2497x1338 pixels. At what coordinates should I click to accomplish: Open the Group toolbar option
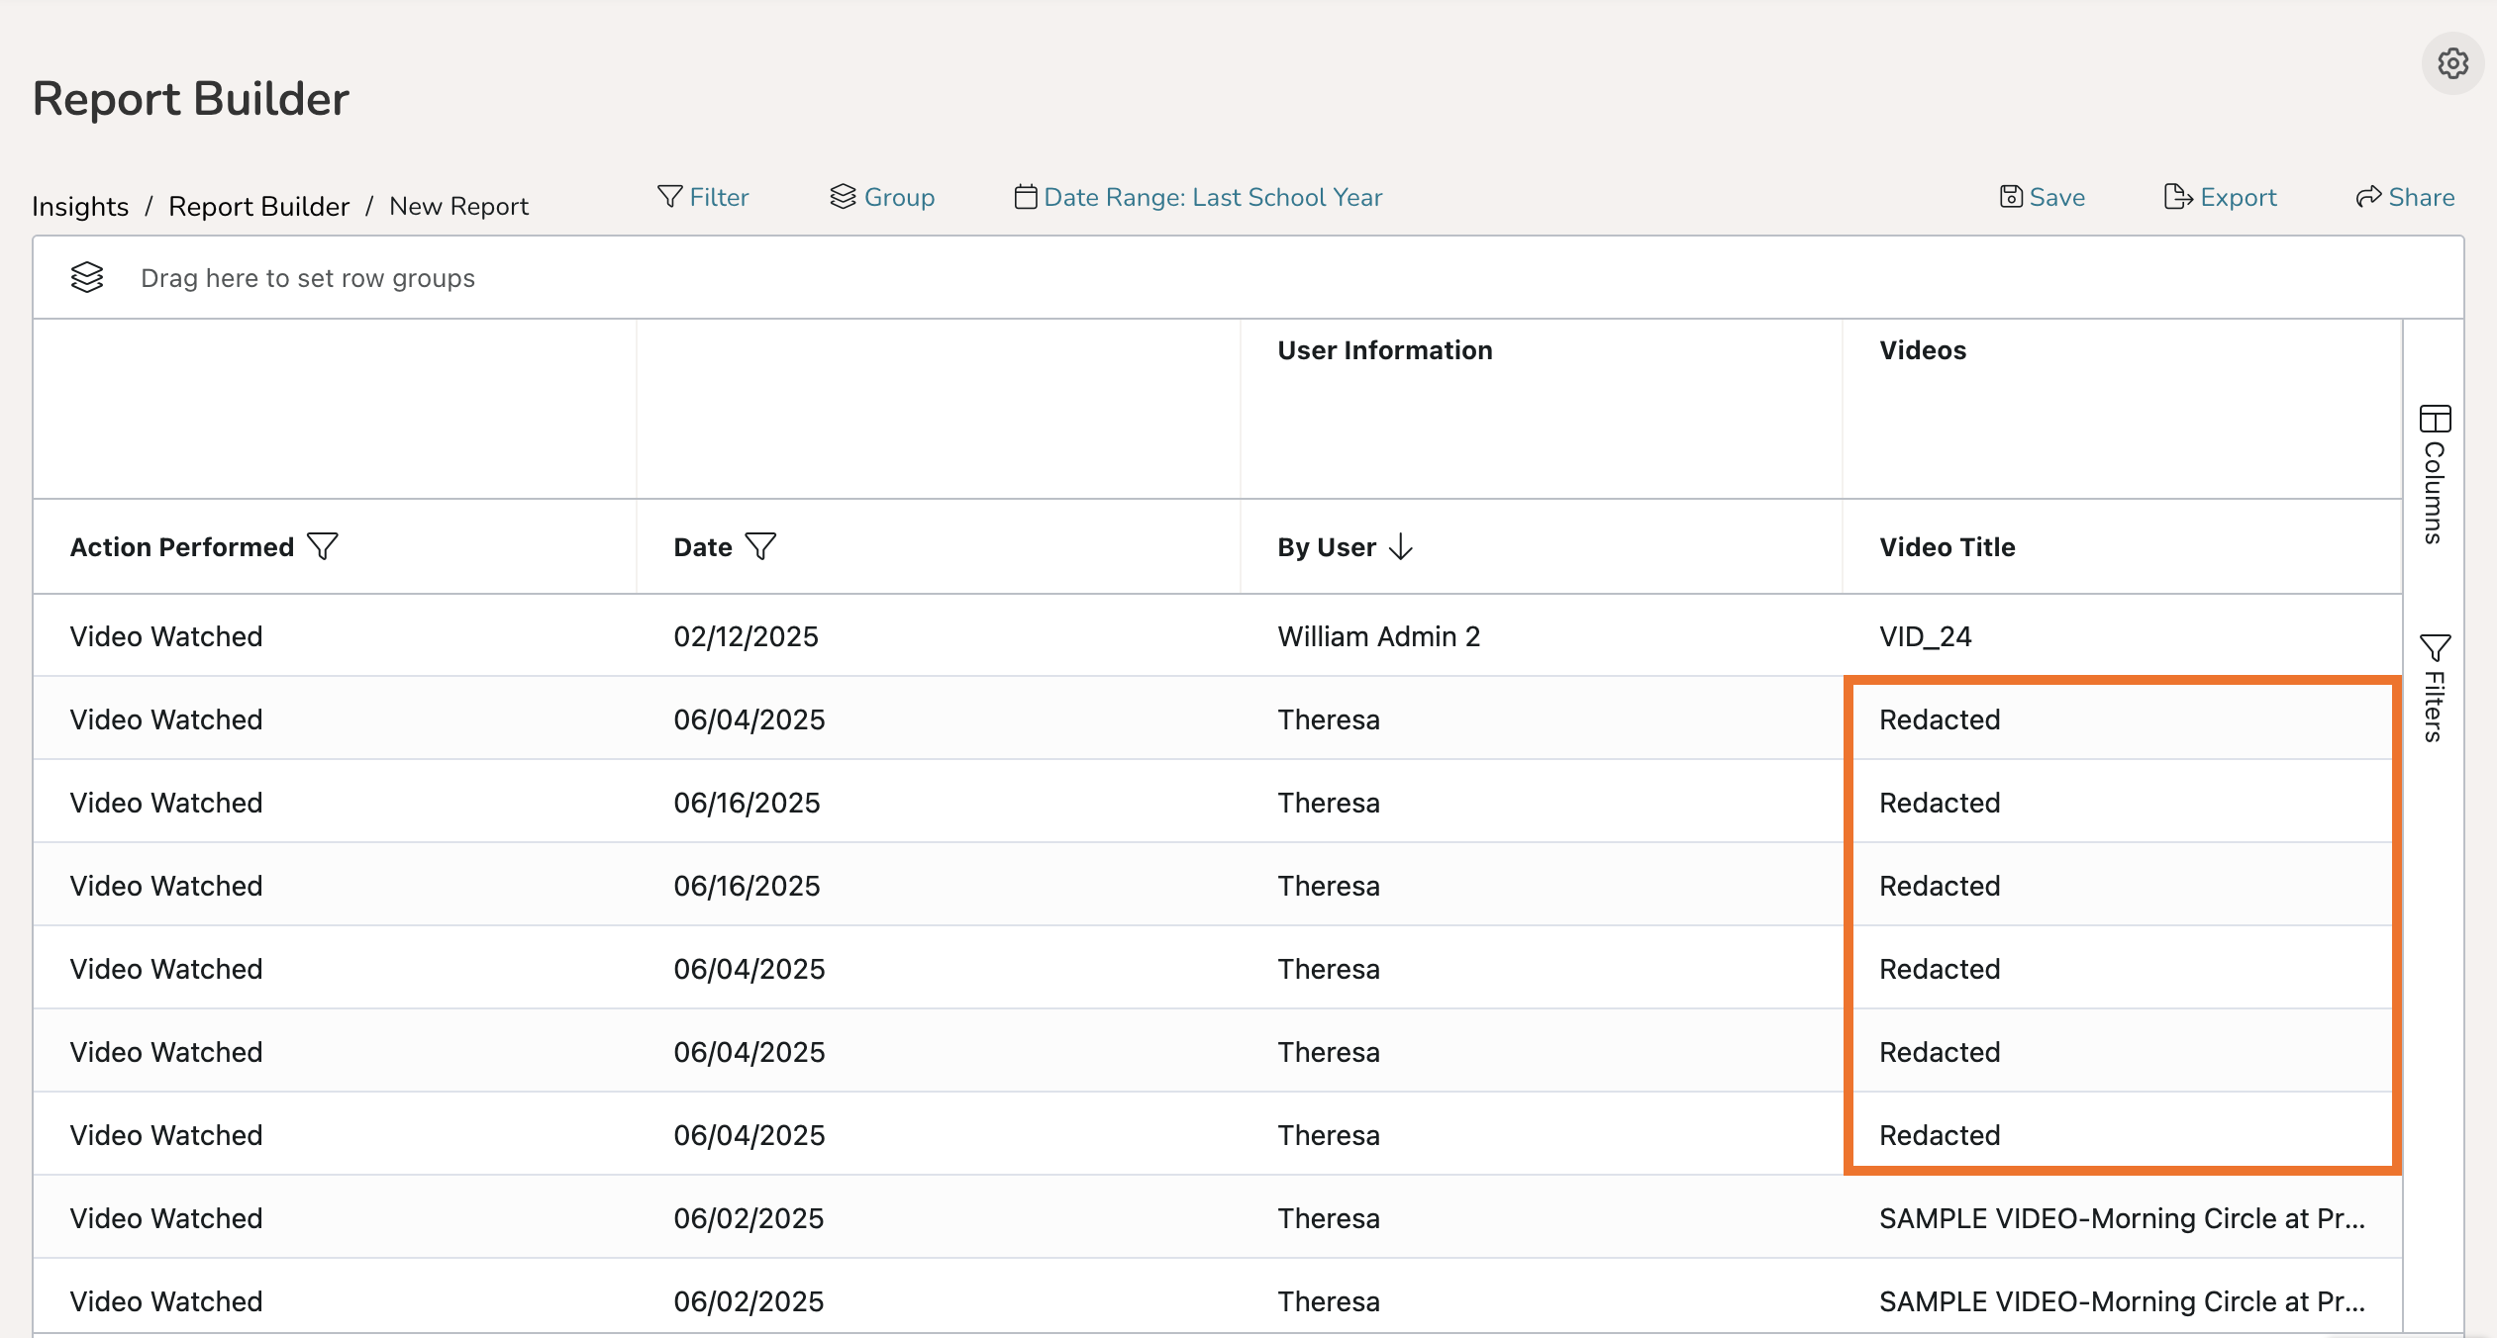point(882,197)
